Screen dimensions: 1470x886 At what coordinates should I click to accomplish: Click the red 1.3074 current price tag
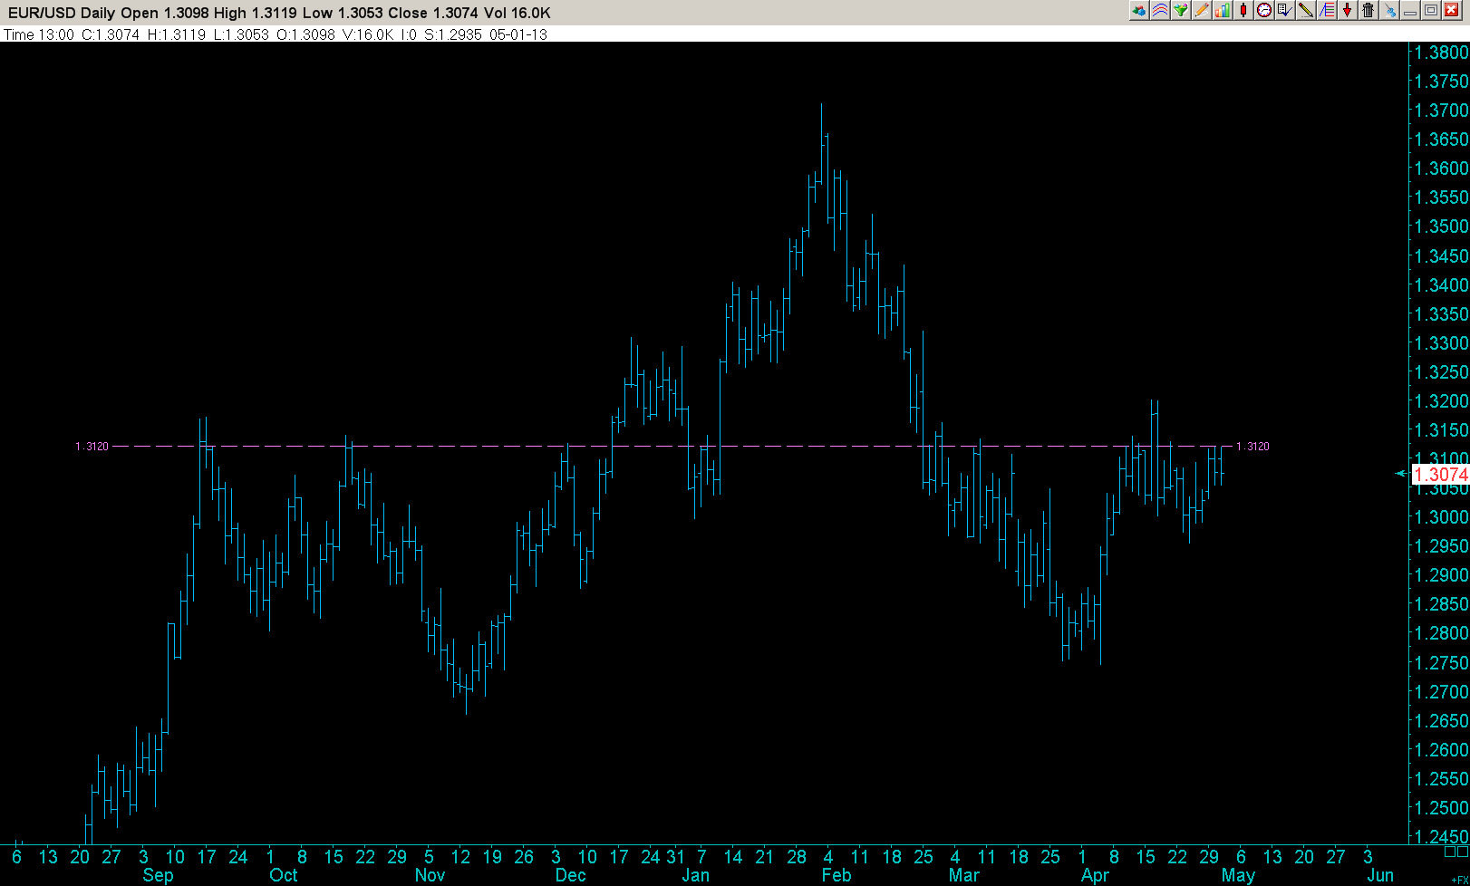[x=1441, y=474]
